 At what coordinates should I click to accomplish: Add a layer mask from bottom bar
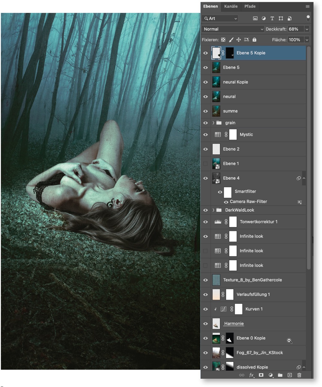pyautogui.click(x=261, y=375)
